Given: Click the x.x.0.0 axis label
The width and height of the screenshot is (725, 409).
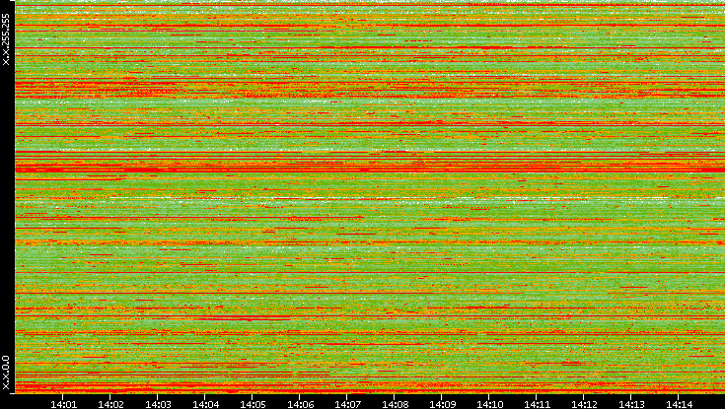Looking at the screenshot, I should (x=6, y=373).
